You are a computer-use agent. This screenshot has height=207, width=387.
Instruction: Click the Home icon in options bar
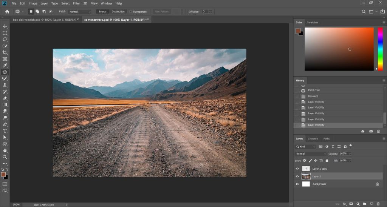(7, 12)
